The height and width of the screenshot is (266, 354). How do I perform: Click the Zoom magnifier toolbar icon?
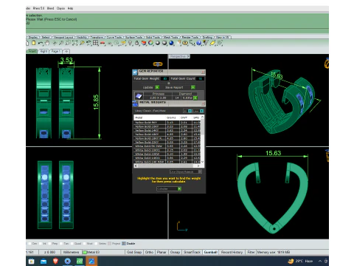61,43
